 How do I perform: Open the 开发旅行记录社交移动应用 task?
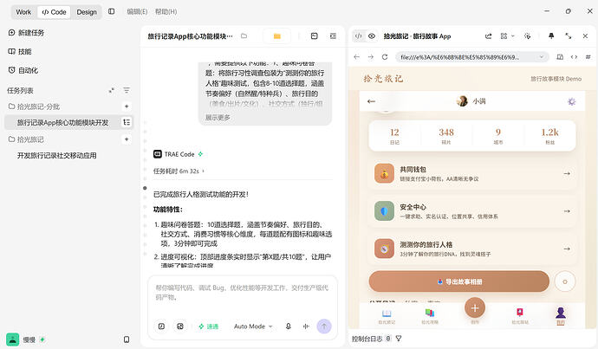57,156
